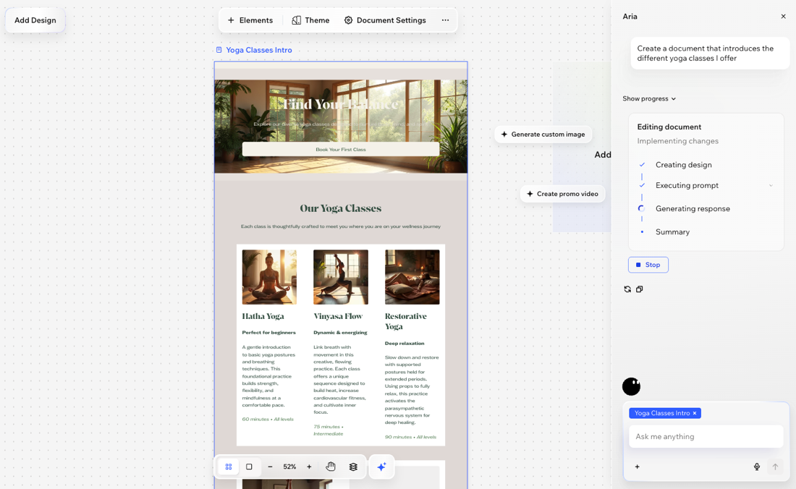Expand the Executing prompt step
The height and width of the screenshot is (489, 796).
[x=771, y=185]
